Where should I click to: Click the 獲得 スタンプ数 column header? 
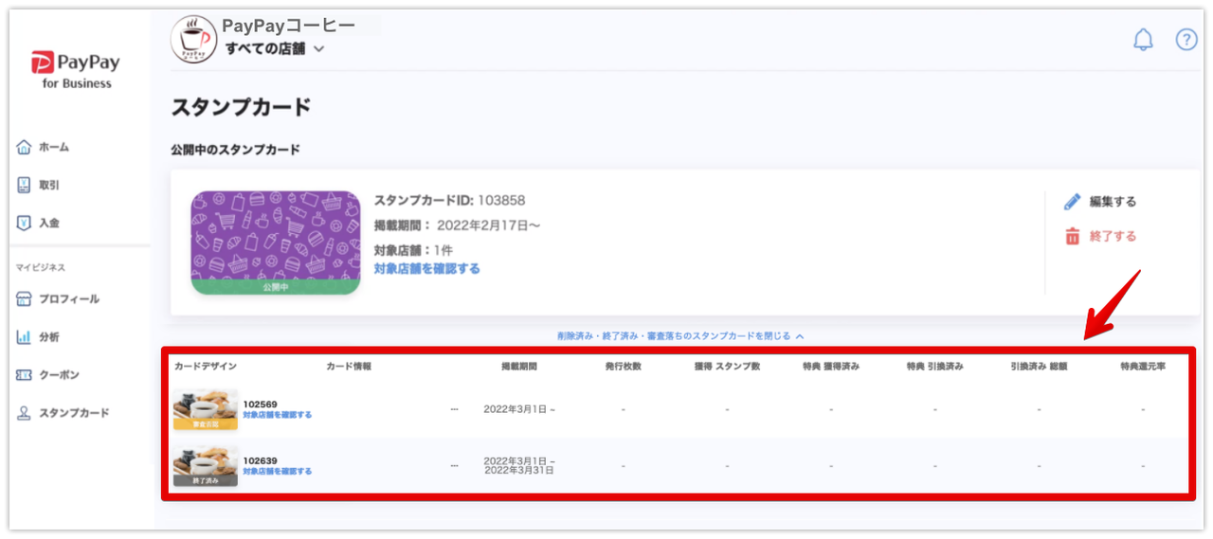point(728,367)
